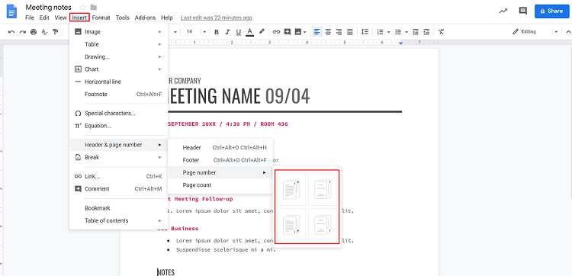
Task: Open the Format menu
Action: tap(101, 18)
